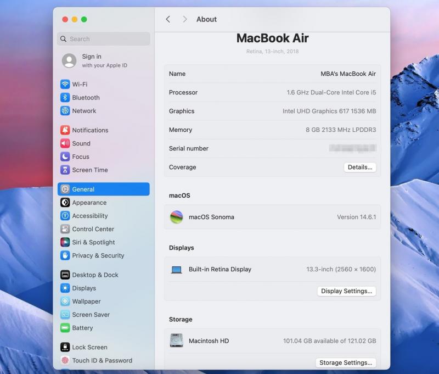Click the Touch ID fingerprint icon
Screen dimensions: 439x374
[65, 360]
